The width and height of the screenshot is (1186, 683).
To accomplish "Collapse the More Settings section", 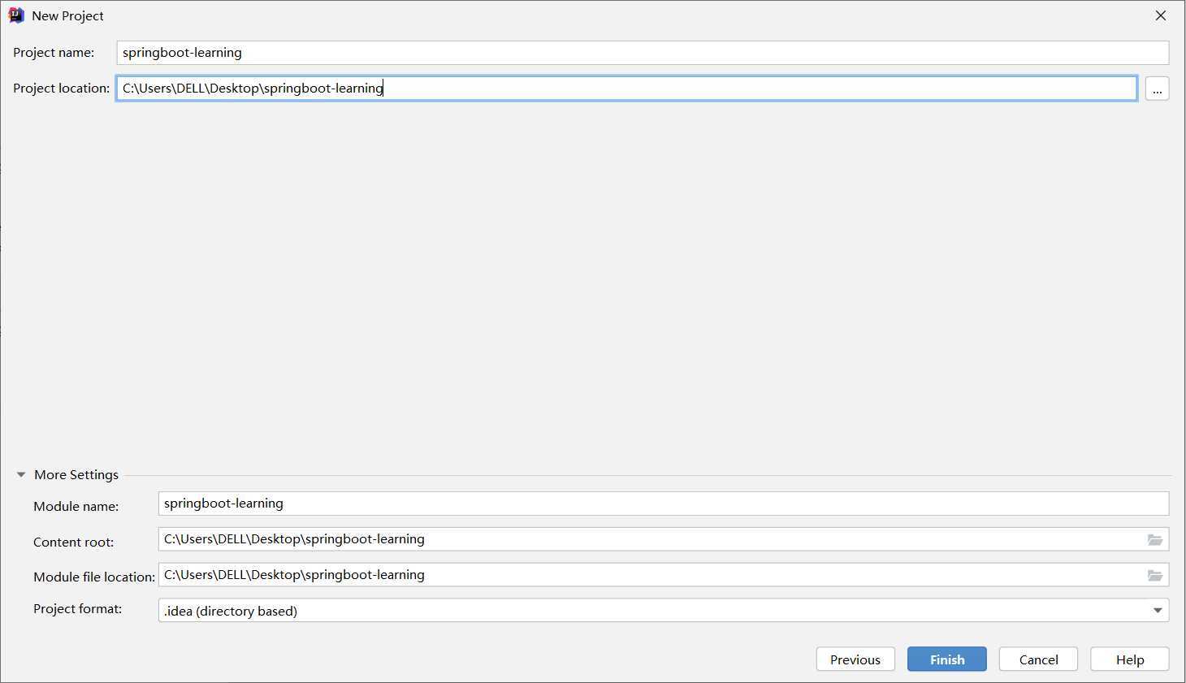I will click(21, 475).
